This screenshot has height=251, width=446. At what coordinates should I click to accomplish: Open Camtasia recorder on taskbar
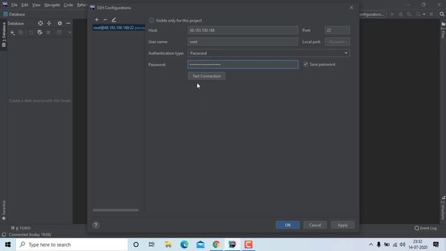[248, 245]
